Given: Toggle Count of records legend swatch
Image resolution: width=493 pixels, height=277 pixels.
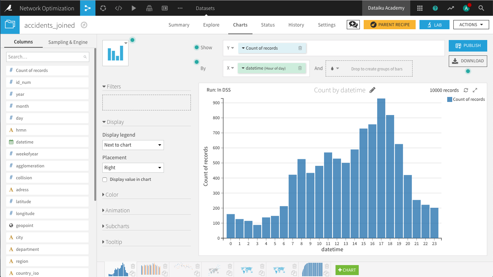Looking at the screenshot, I should [450, 99].
